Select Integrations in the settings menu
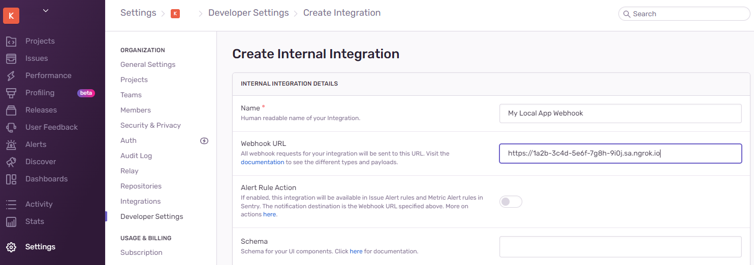 coord(140,201)
